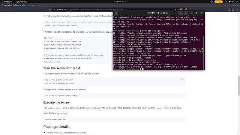The image size is (240, 135).
Task: Click the sudo update-rc.d grafana-server defaults line
Action: [x=62, y=96]
